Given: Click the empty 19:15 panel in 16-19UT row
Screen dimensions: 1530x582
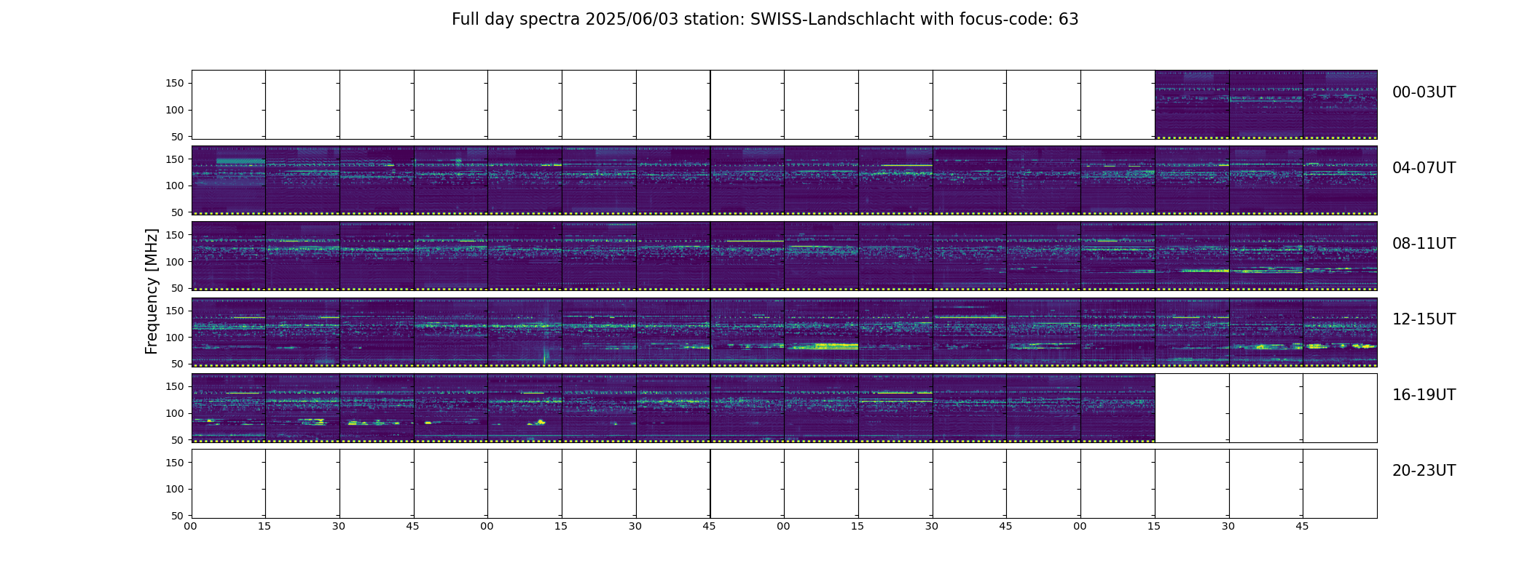Looking at the screenshot, I should click(1192, 407).
